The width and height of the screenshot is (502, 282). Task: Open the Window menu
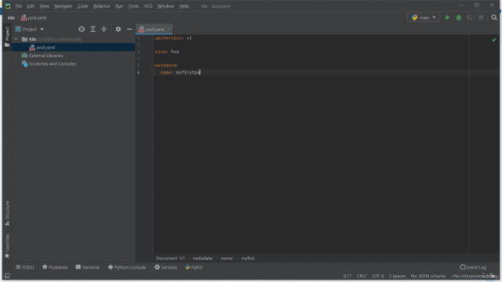[166, 6]
